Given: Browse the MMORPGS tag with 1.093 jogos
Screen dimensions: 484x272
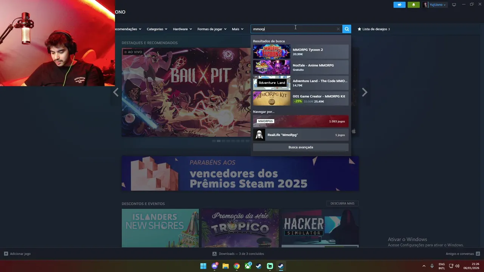Looking at the screenshot, I should pos(301,121).
